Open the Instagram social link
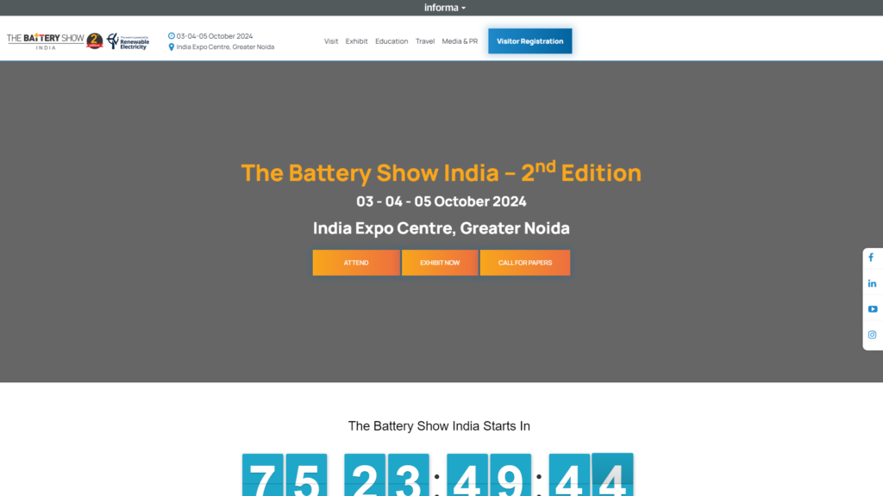The image size is (883, 496). click(x=872, y=335)
